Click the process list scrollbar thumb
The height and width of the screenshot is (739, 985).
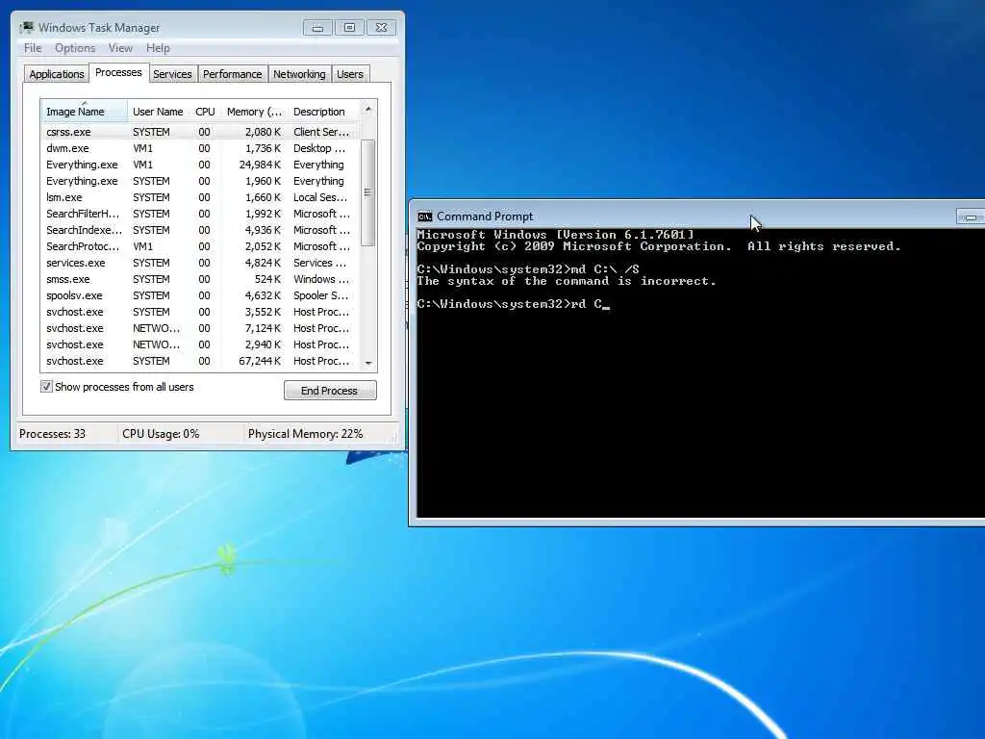[368, 192]
